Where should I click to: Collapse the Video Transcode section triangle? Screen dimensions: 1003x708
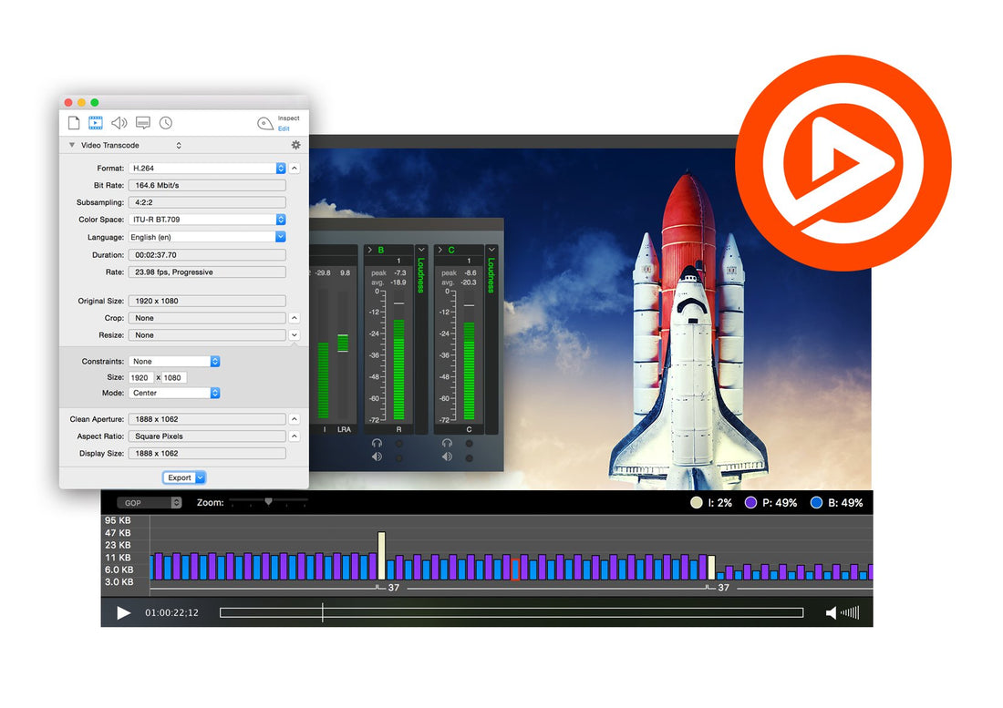coord(72,146)
